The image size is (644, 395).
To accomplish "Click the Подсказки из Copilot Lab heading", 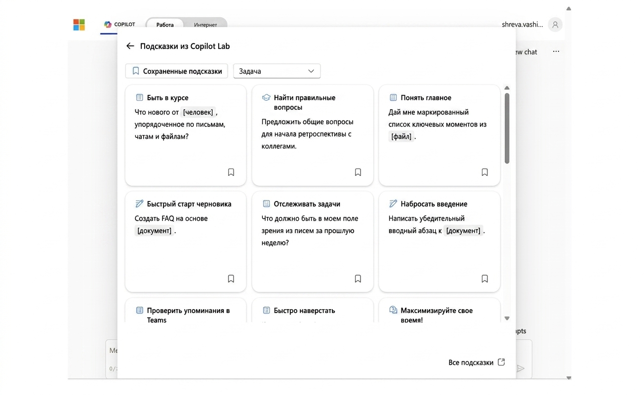I will click(x=185, y=46).
